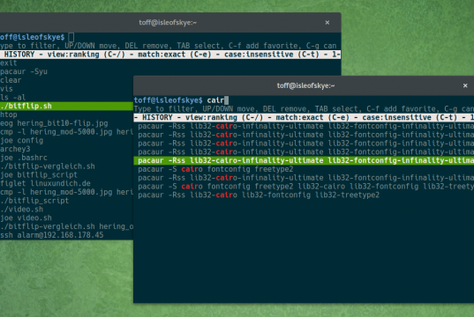Select the 'joe video.sh' history entry
This screenshot has width=474, height=317.
(26, 217)
